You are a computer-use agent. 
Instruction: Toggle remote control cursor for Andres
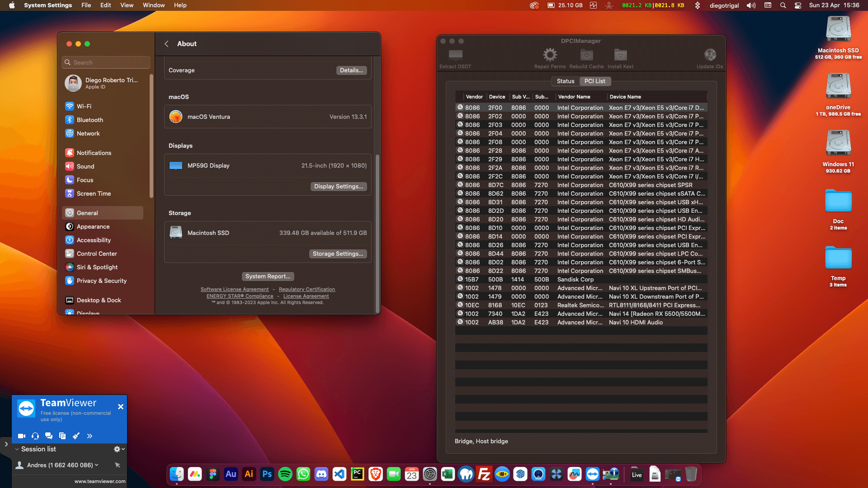click(118, 465)
